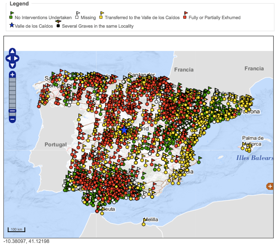Screen dimensions: 277x245
Task: Click the white Missing legend flag
Action: 77,15
